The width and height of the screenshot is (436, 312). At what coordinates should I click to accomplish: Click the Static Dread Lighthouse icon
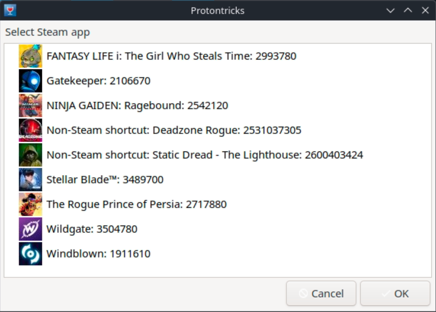(x=30, y=155)
